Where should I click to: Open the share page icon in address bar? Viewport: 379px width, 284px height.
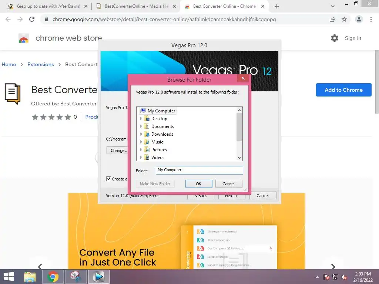pos(332,19)
